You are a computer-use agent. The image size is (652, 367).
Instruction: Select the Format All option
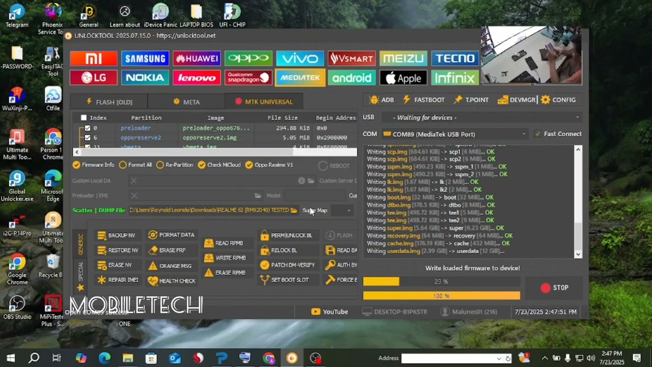click(135, 165)
